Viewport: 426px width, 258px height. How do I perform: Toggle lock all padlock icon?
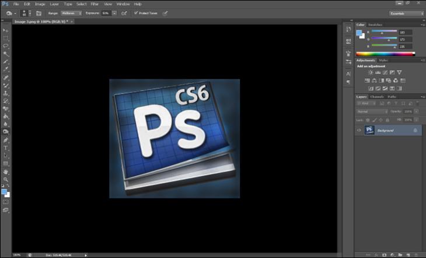point(387,120)
